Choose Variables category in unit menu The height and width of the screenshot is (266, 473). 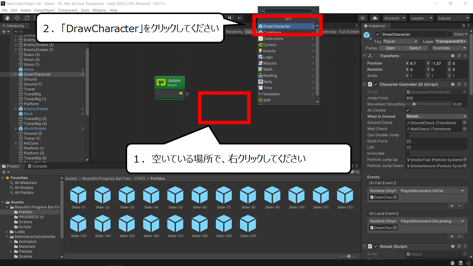click(286, 94)
